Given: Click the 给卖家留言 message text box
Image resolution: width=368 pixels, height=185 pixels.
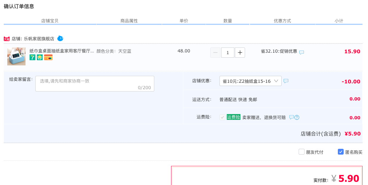Looking at the screenshot, I should (95, 84).
